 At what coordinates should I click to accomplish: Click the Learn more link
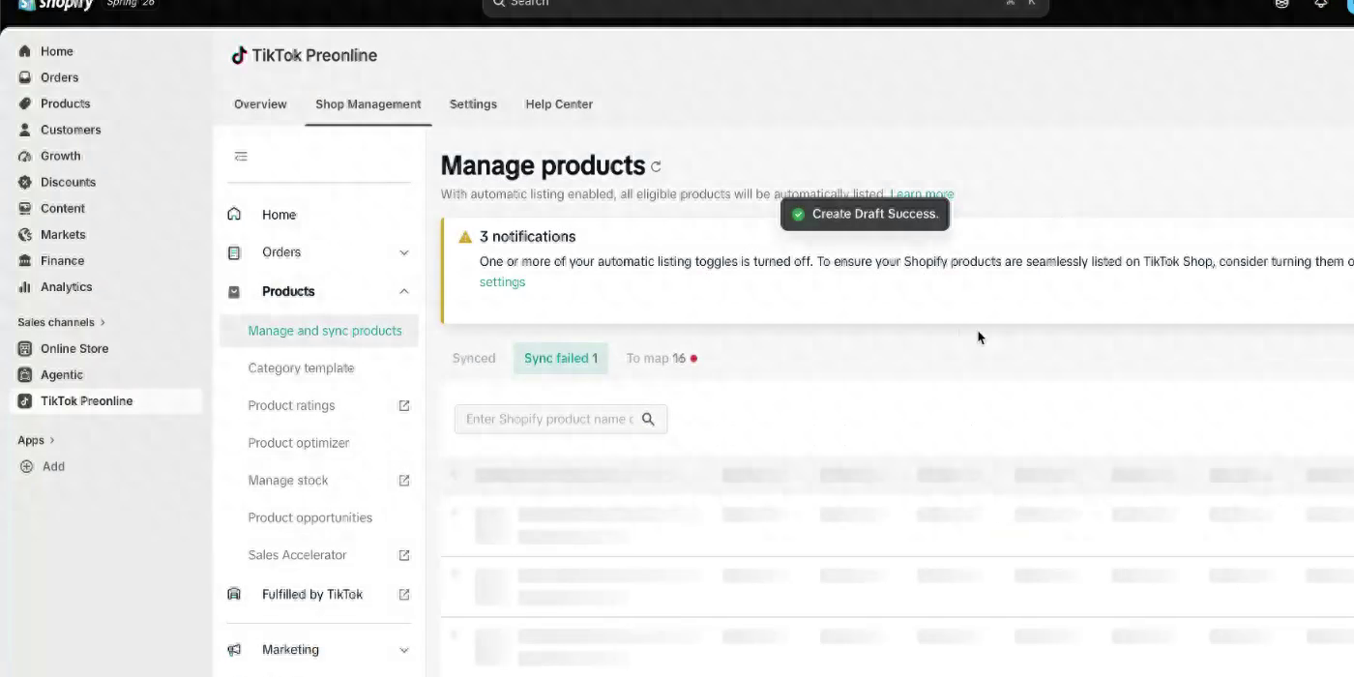(922, 194)
